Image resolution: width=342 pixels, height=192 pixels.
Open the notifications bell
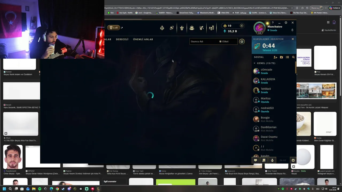[292, 30]
